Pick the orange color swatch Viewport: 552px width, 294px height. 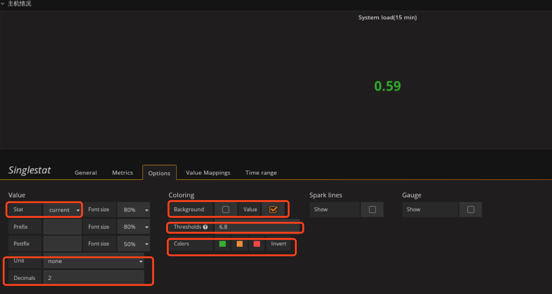(239, 244)
